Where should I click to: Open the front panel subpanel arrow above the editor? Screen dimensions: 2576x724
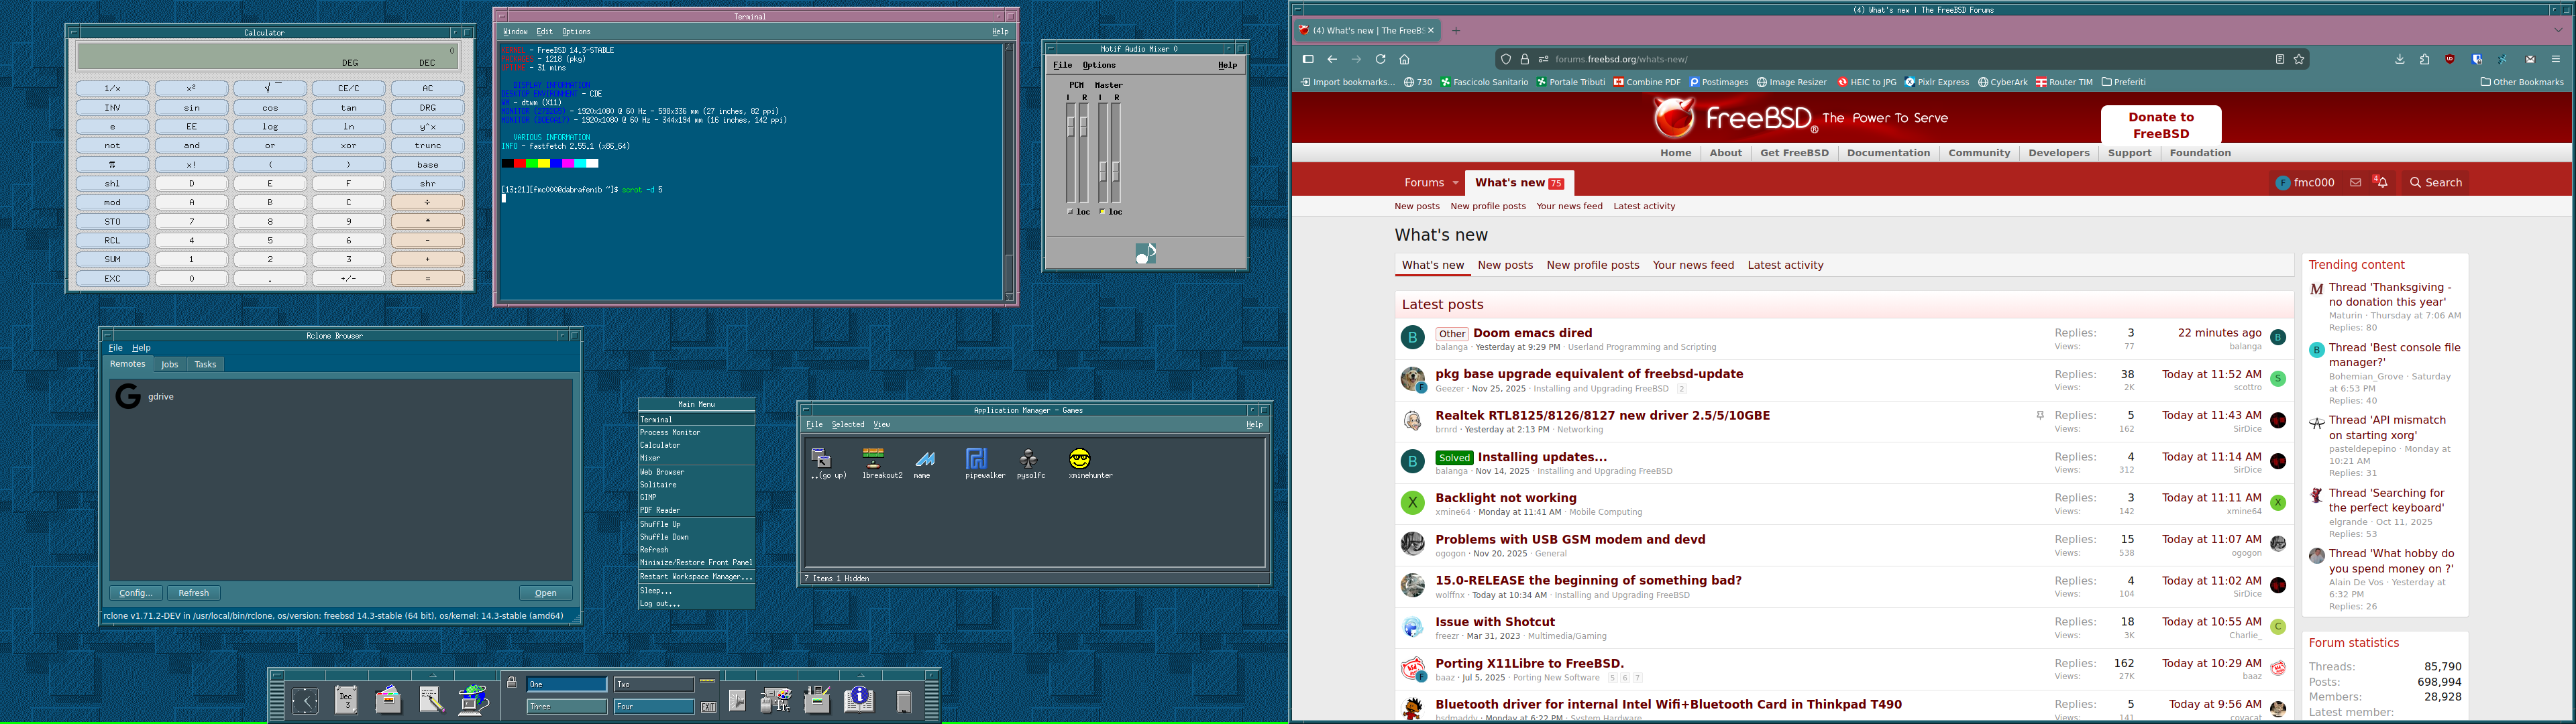(432, 675)
